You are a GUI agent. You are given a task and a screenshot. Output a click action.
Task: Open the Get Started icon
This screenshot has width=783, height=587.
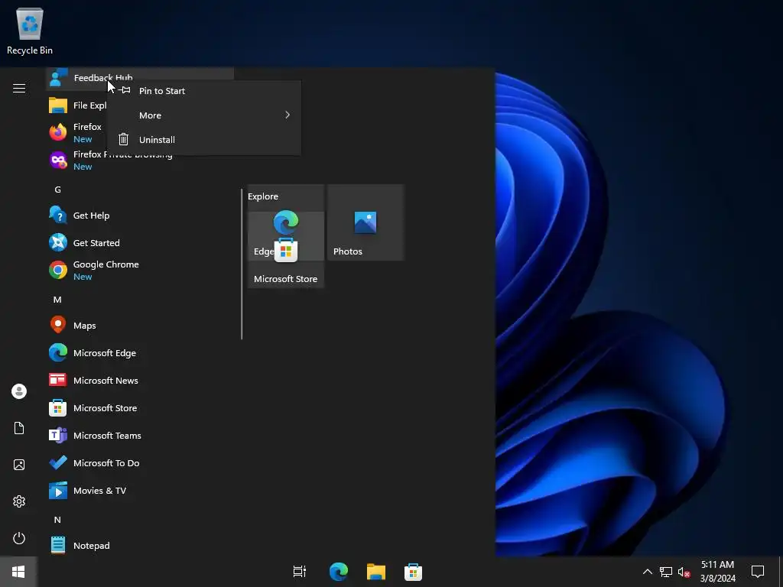(58, 242)
